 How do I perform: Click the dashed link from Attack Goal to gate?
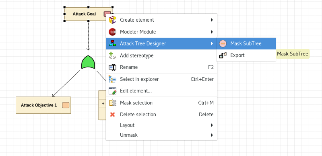click(88, 36)
